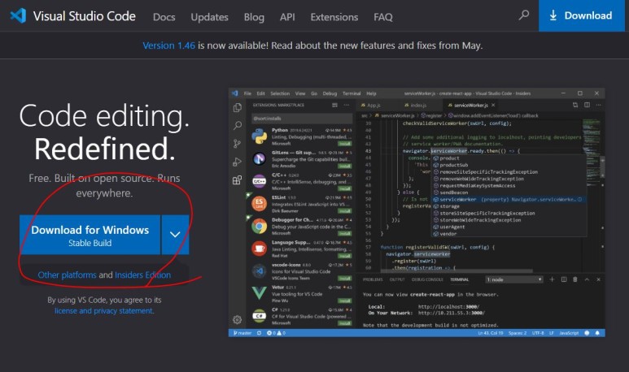Click the Manage gear icon in activity bar

tap(238, 319)
